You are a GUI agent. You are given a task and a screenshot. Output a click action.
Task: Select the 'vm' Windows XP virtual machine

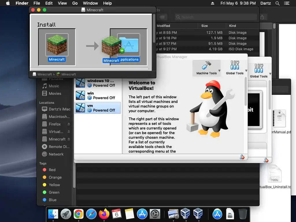click(x=98, y=108)
